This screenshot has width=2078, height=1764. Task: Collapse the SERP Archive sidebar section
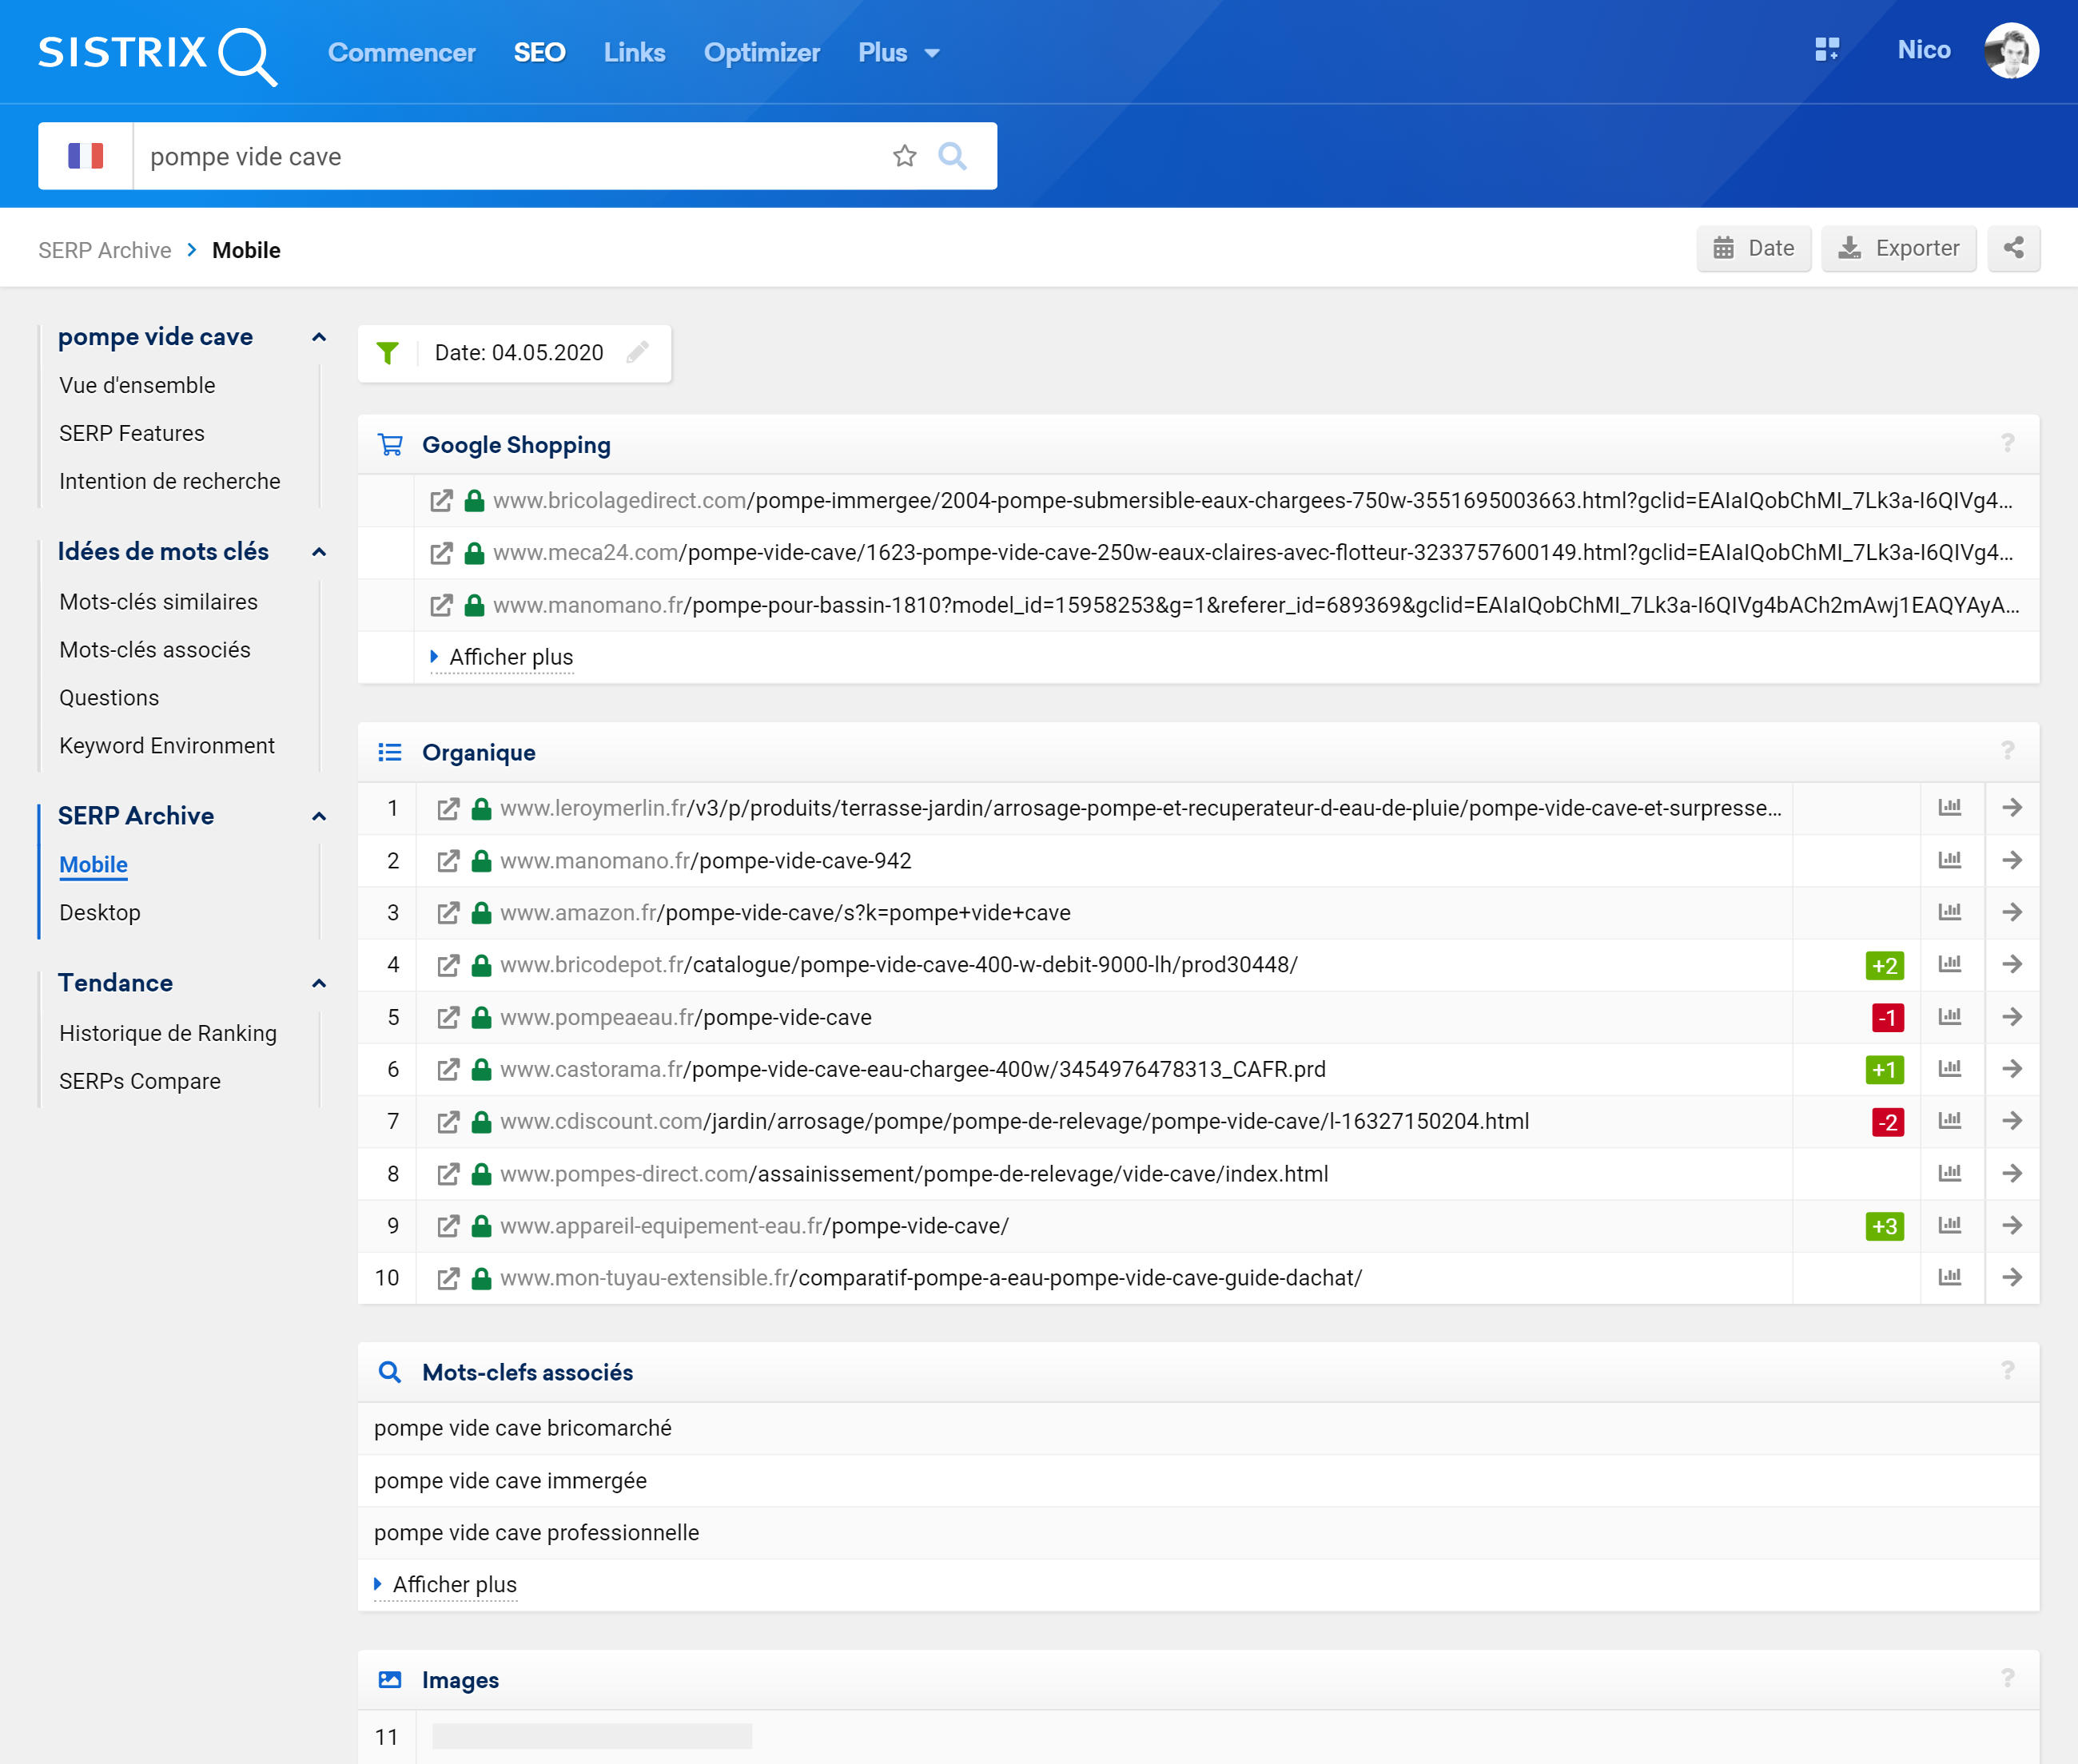319,816
